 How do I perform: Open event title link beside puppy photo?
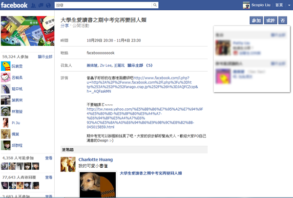tap(151, 173)
